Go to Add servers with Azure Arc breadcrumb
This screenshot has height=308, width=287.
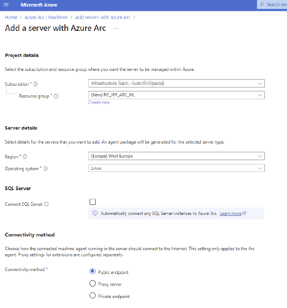click(103, 17)
